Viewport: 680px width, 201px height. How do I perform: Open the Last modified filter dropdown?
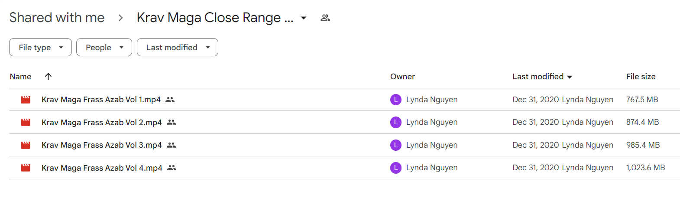pos(178,47)
